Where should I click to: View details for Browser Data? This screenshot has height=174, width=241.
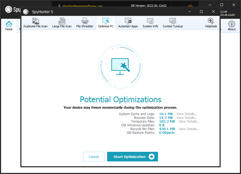point(187,118)
